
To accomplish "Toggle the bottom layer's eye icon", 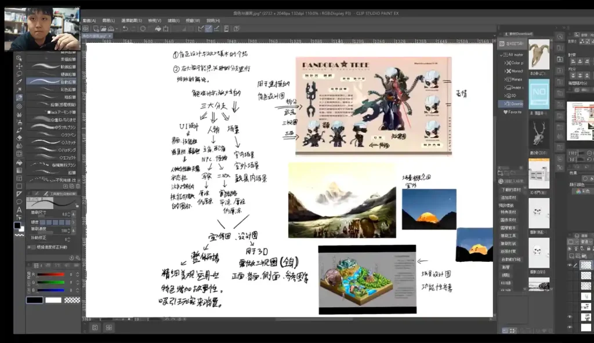I will [570, 327].
